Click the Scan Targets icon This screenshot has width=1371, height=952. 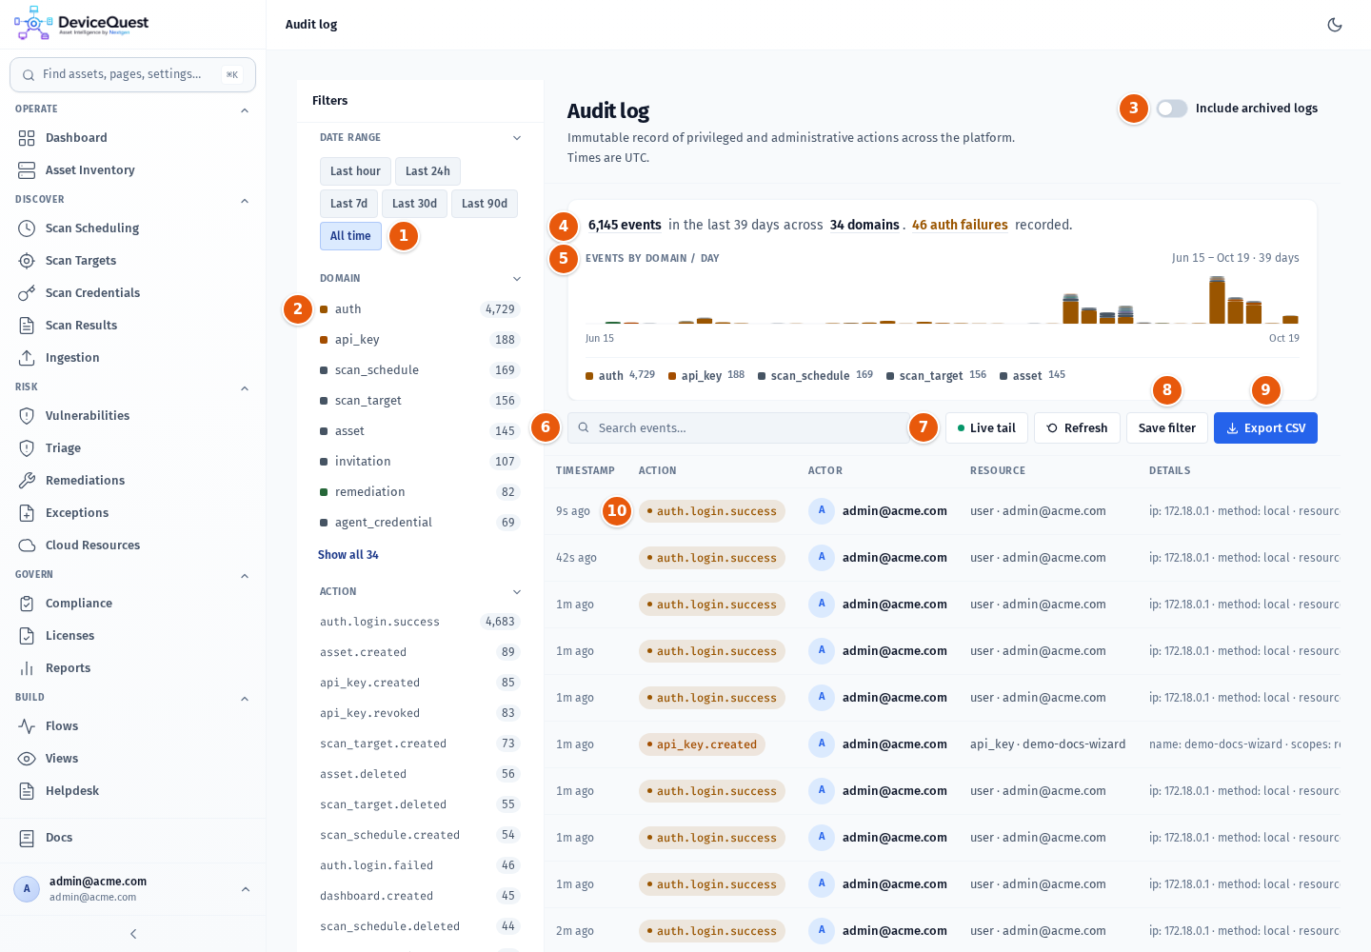click(27, 261)
